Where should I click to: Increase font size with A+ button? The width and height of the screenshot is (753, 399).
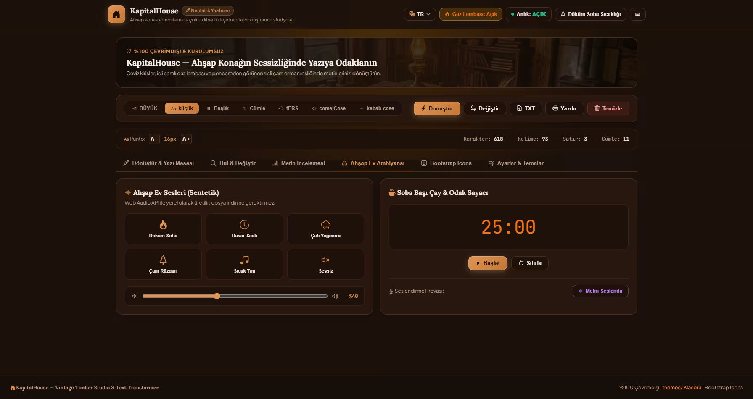[186, 139]
